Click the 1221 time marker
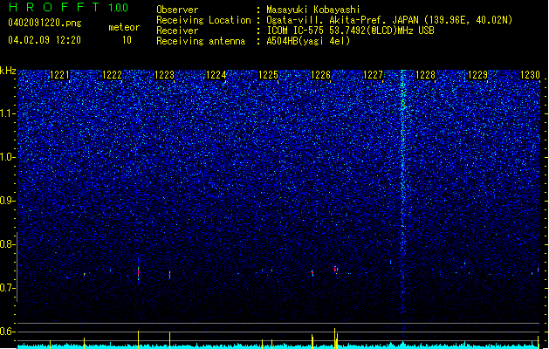Image resolution: width=549 pixels, height=349 pixels. click(x=60, y=75)
